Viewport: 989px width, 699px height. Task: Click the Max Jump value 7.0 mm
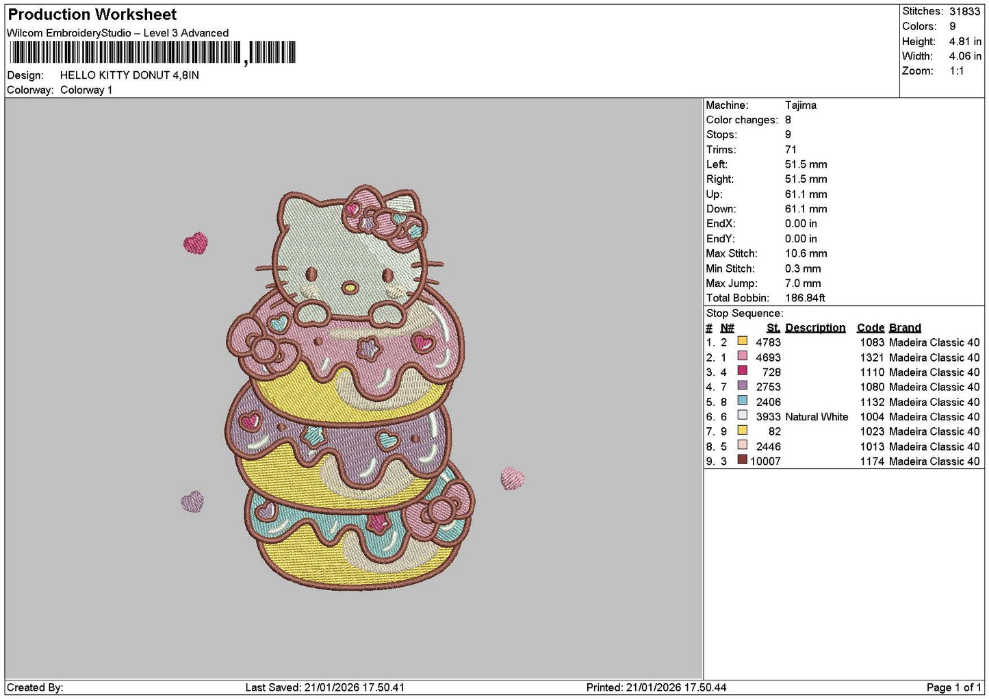803,283
